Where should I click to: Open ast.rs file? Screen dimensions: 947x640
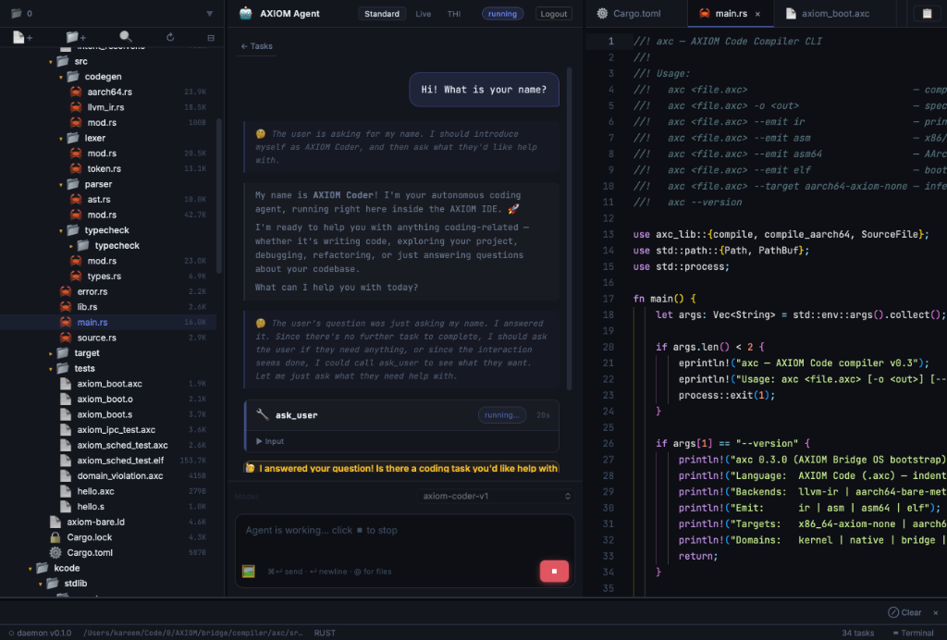(x=98, y=199)
